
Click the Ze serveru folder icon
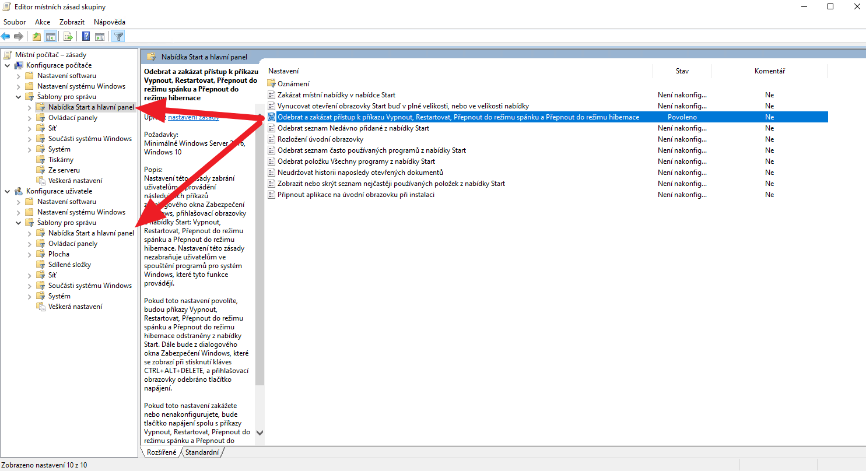click(x=41, y=170)
